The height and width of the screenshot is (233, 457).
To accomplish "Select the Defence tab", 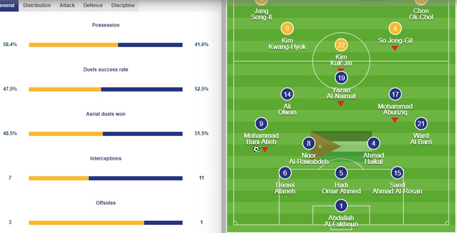I will point(93,6).
